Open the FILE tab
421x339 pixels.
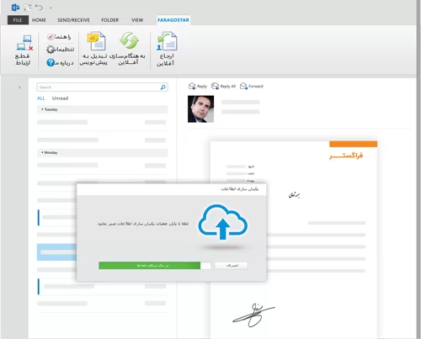18,20
